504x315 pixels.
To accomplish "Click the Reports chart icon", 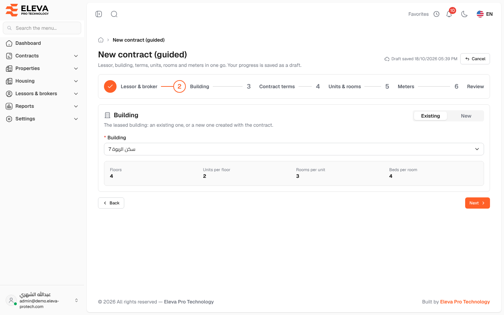I will click(x=9, y=106).
